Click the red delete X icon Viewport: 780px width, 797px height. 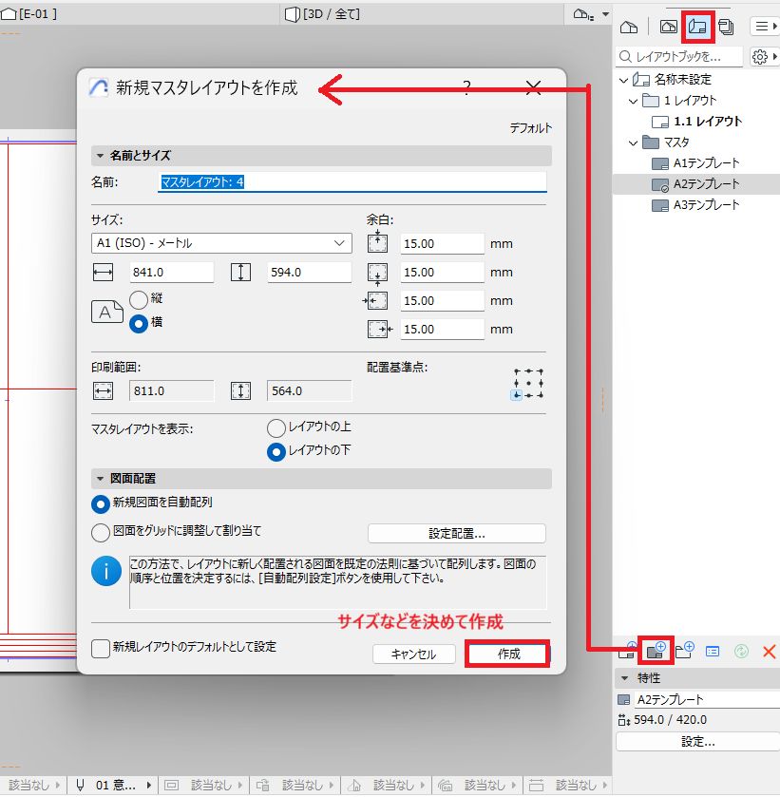tap(770, 651)
